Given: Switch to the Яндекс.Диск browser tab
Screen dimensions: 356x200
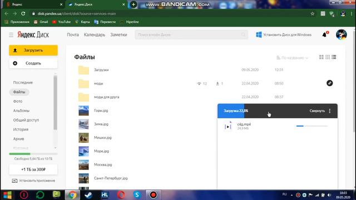Looking at the screenshot, I should (96, 4).
